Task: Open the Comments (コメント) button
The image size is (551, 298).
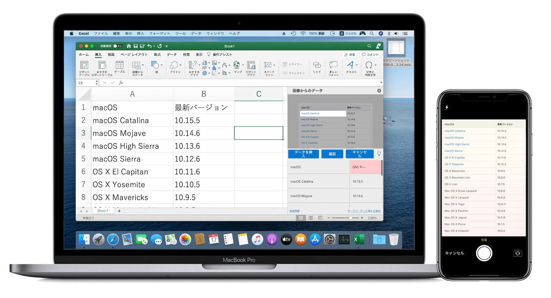Action: pos(370,55)
